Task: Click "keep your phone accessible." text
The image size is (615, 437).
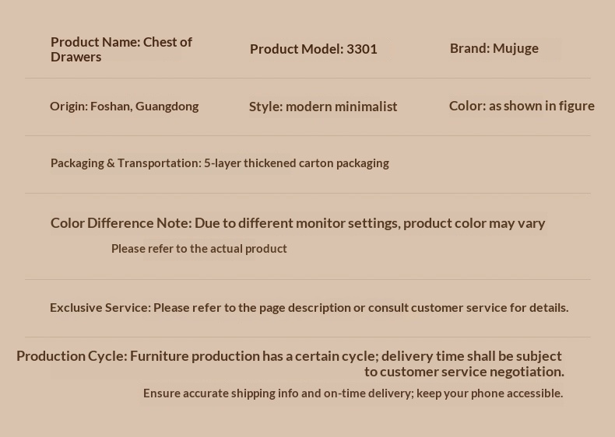Action: point(489,393)
